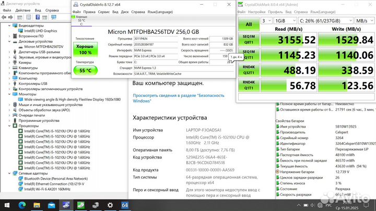Open File Explorer from taskbar
Viewport: 376px width, 211px height.
[x=37, y=205]
